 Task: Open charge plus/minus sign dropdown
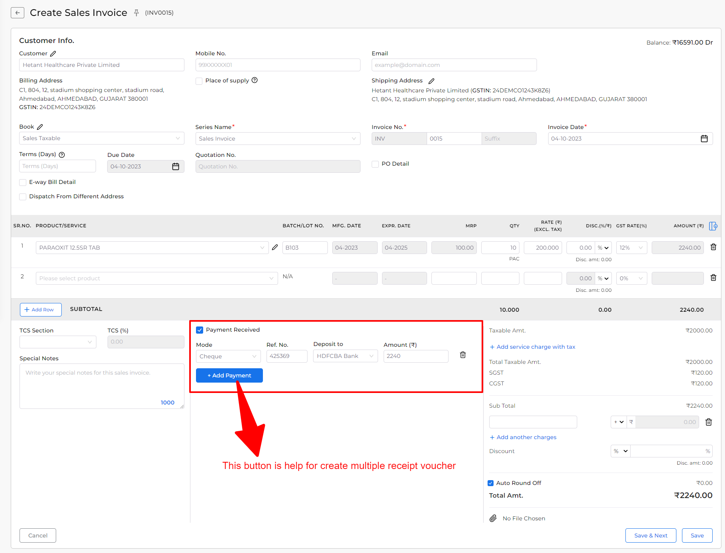[x=619, y=422]
